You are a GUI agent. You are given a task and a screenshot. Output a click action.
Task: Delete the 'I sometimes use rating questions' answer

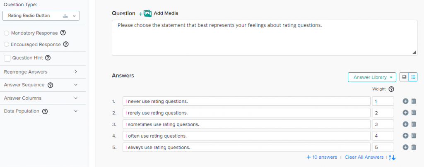coord(414,124)
